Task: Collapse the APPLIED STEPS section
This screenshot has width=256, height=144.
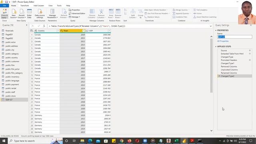Action: [216, 46]
